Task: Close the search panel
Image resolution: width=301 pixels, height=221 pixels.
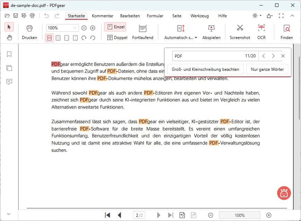Action: click(283, 56)
